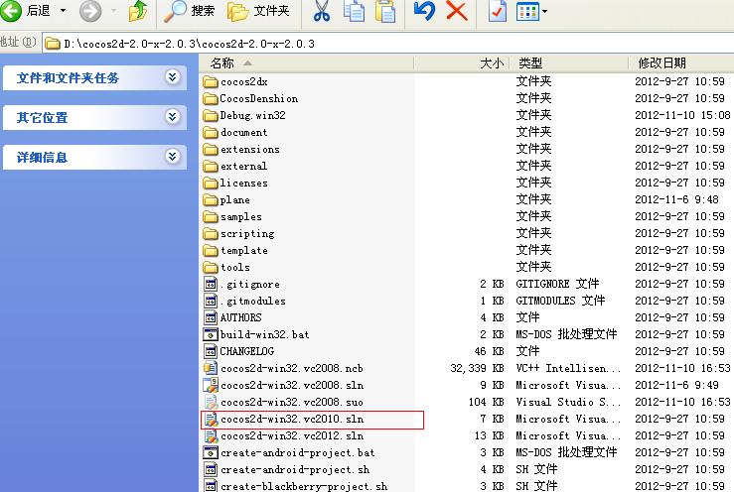Select the CocosDenshion folder
Screen dimensions: 734x492
tap(250, 98)
